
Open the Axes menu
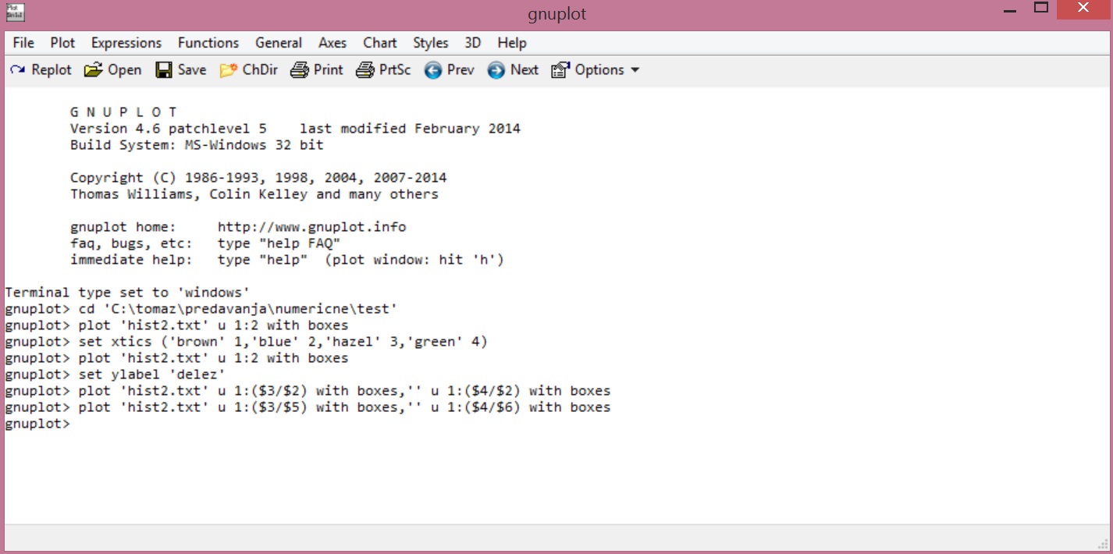(332, 43)
